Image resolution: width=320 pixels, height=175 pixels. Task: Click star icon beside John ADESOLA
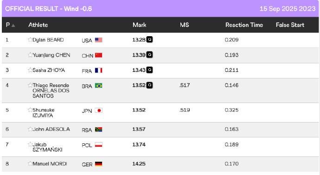coord(30,129)
